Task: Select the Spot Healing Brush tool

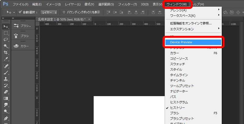Action: [6, 66]
